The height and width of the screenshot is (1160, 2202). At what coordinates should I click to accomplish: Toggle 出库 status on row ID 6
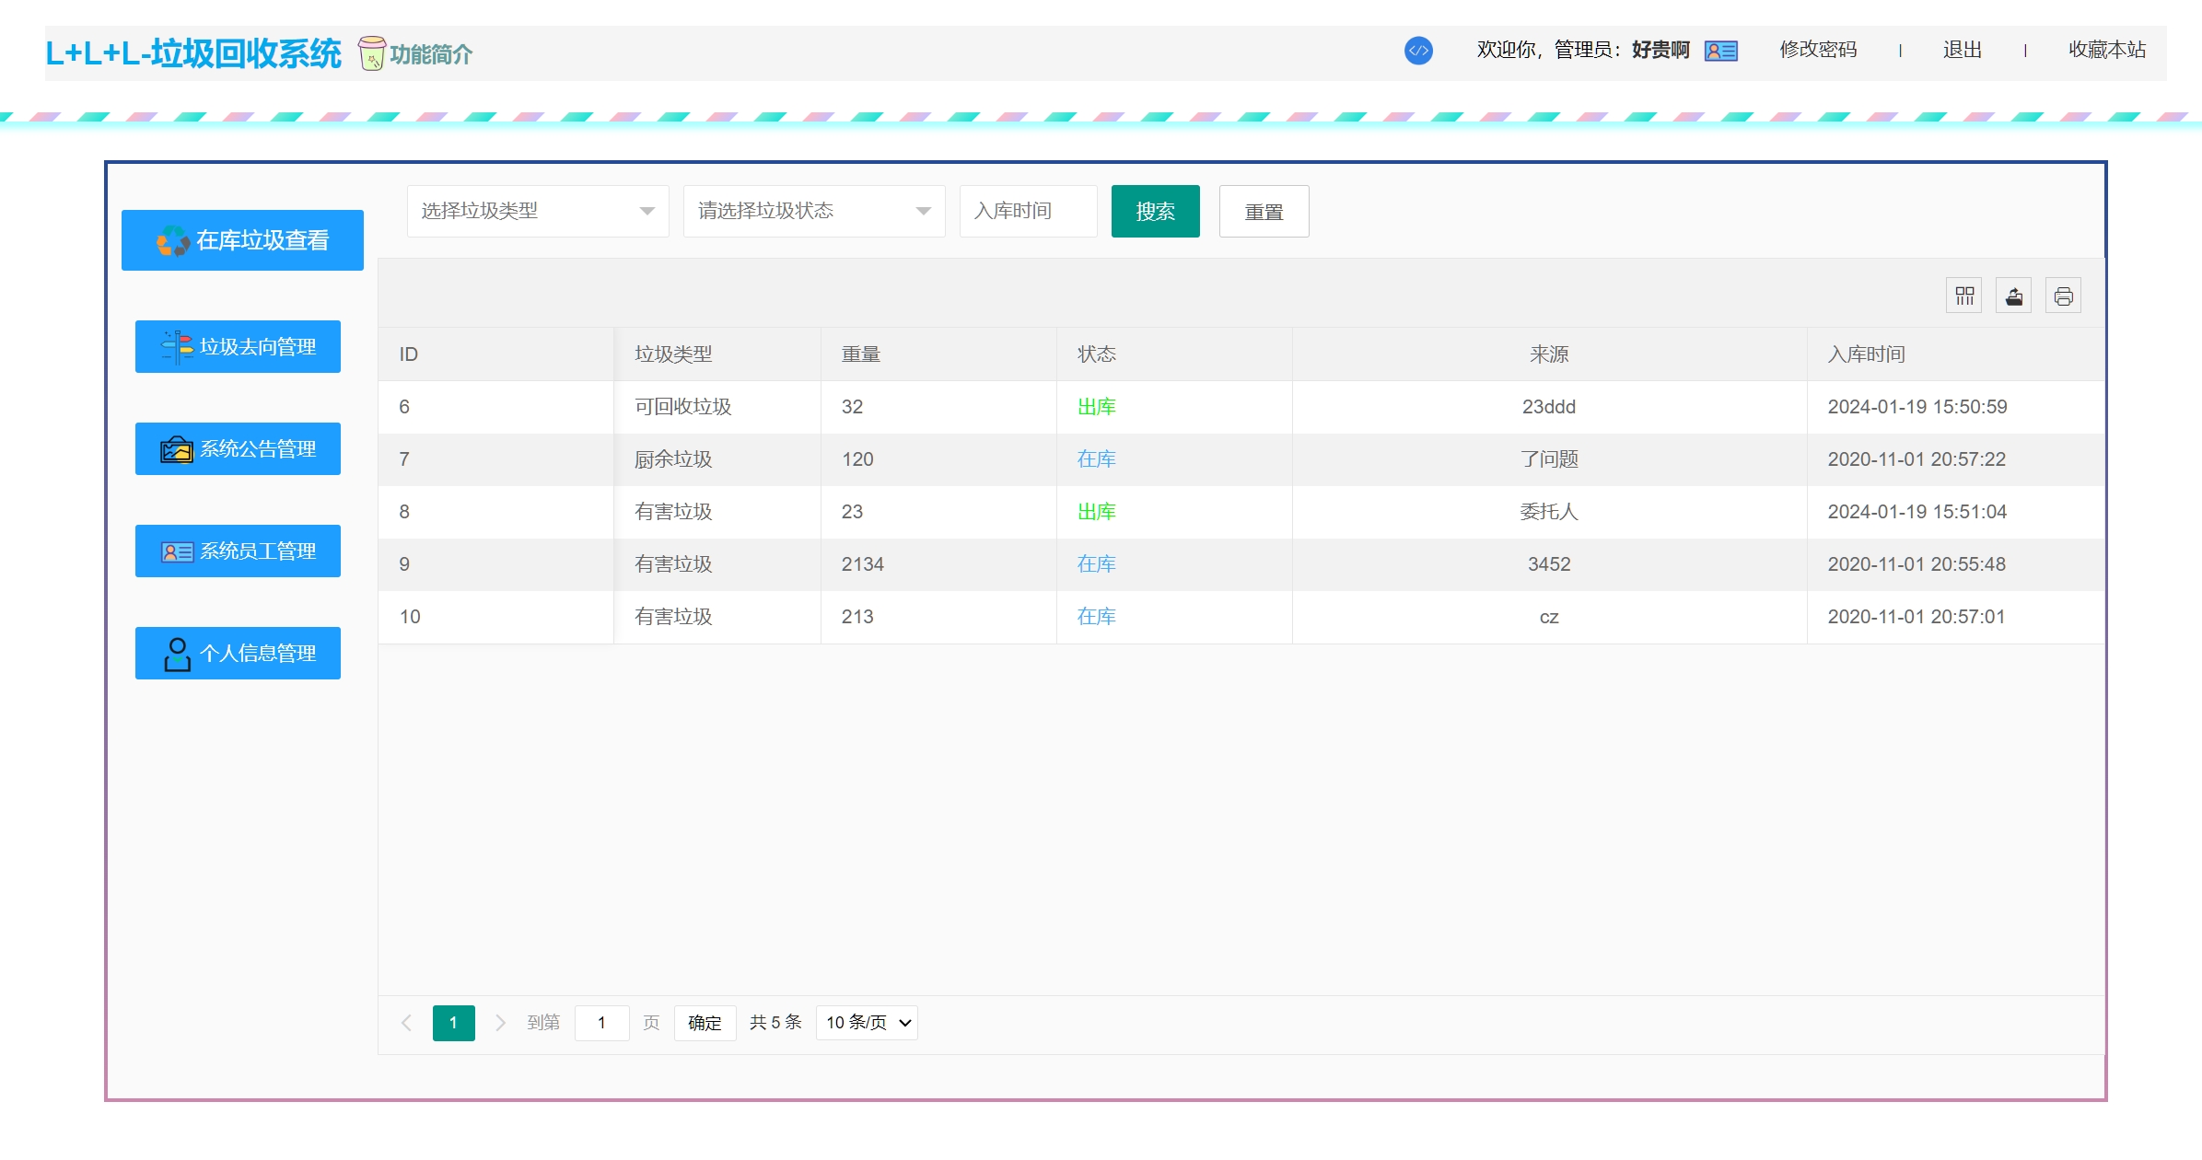(x=1097, y=406)
